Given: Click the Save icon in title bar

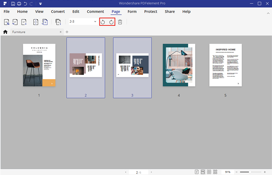Looking at the screenshot, I should [x=13, y=4].
